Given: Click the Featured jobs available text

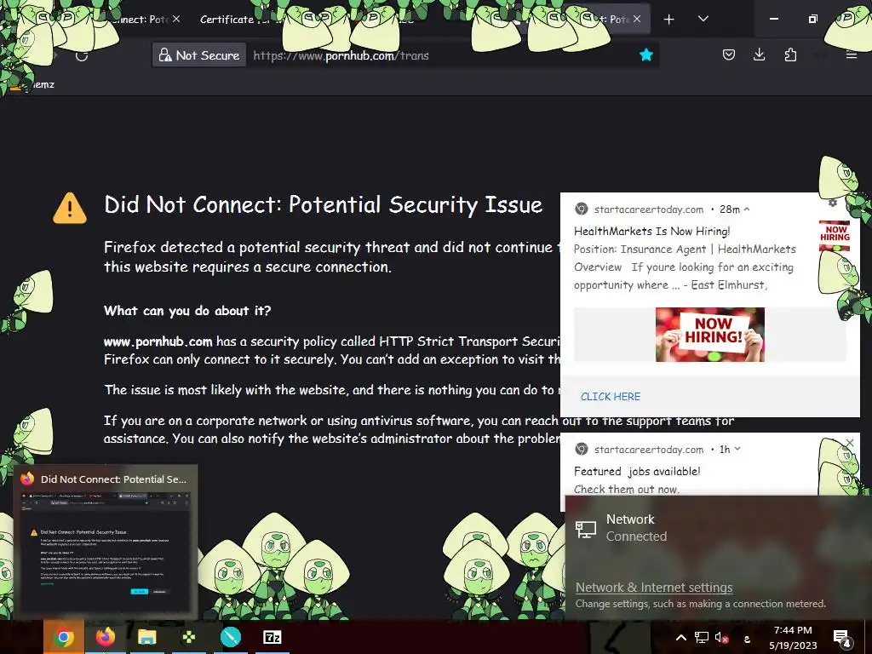Looking at the screenshot, I should [x=637, y=471].
